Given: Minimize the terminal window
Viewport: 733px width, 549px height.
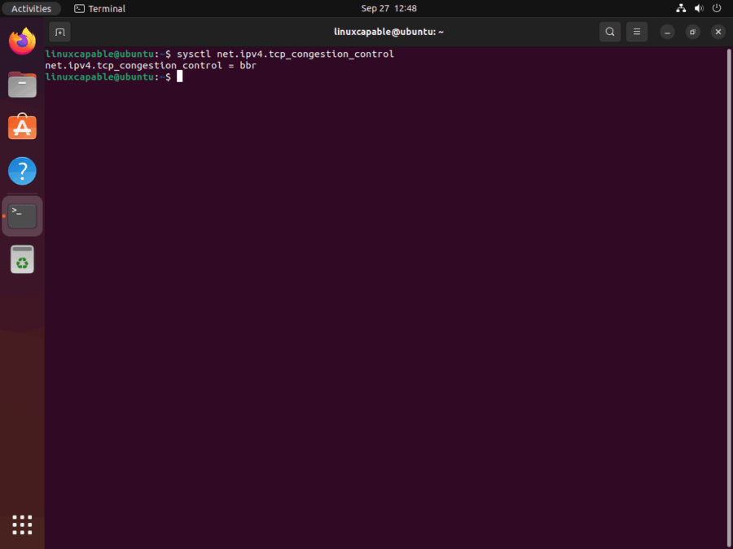Looking at the screenshot, I should 667,32.
